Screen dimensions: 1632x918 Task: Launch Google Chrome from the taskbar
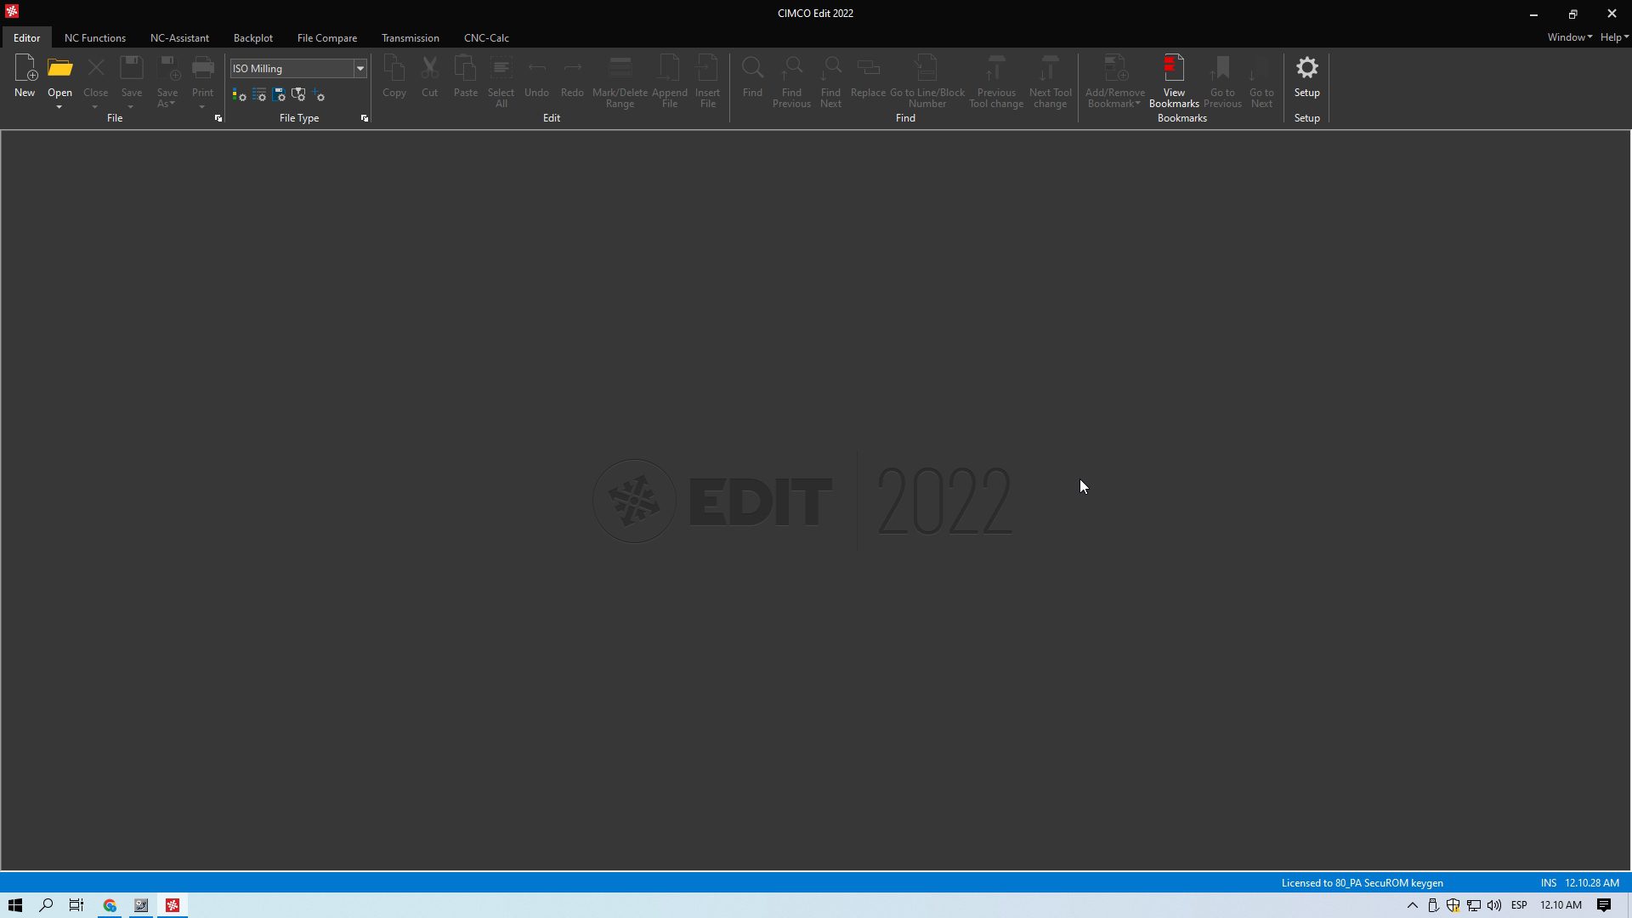coord(109,904)
